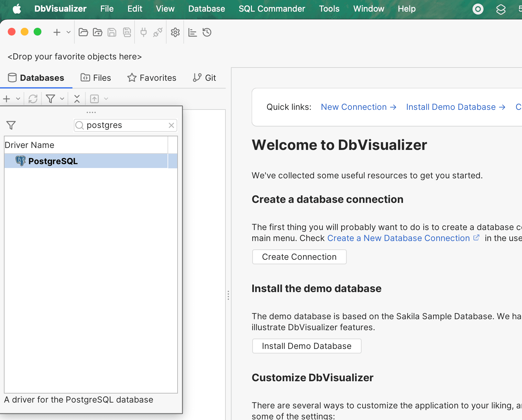Open a file using the folder icon
Image resolution: width=522 pixels, height=420 pixels.
pos(83,32)
